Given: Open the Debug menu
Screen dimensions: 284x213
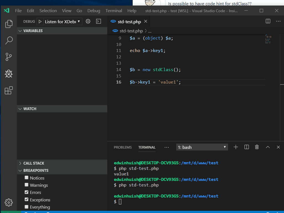Looking at the screenshot, I should pyautogui.click(x=94, y=11).
